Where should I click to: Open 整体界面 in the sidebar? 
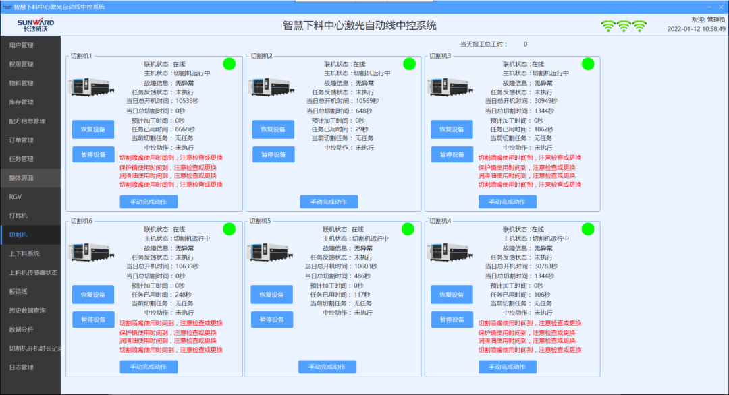click(30, 178)
